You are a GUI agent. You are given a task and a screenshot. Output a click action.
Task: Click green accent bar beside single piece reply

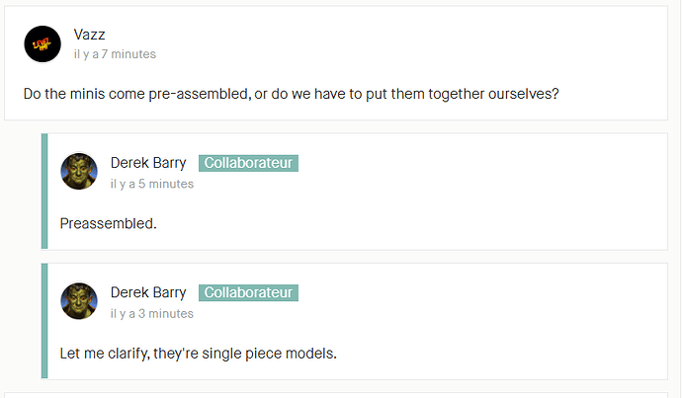click(x=44, y=321)
